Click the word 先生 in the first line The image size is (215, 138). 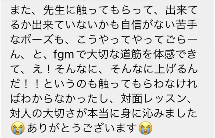coord(54,11)
